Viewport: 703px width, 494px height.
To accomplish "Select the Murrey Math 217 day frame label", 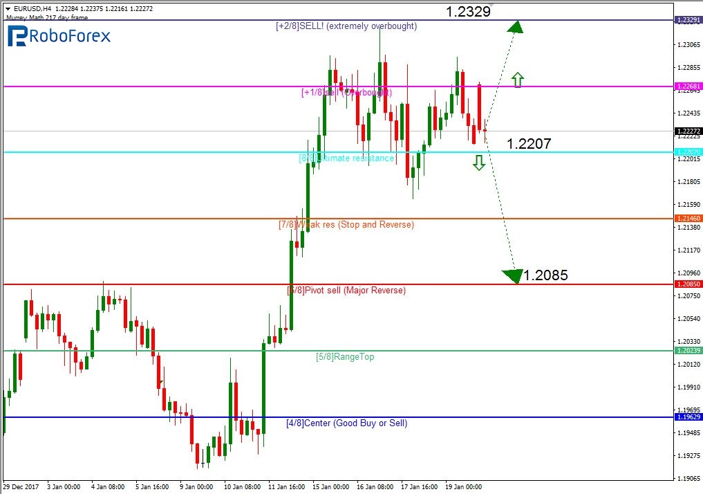I will (47, 17).
